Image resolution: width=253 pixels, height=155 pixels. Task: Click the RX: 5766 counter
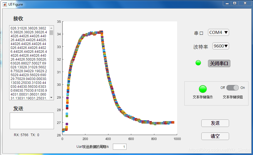(21, 135)
